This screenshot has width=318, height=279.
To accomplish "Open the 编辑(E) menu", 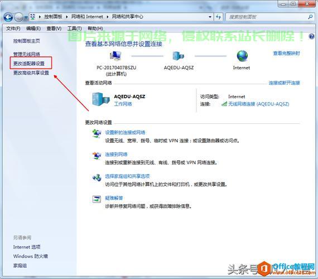I will click(33, 28).
